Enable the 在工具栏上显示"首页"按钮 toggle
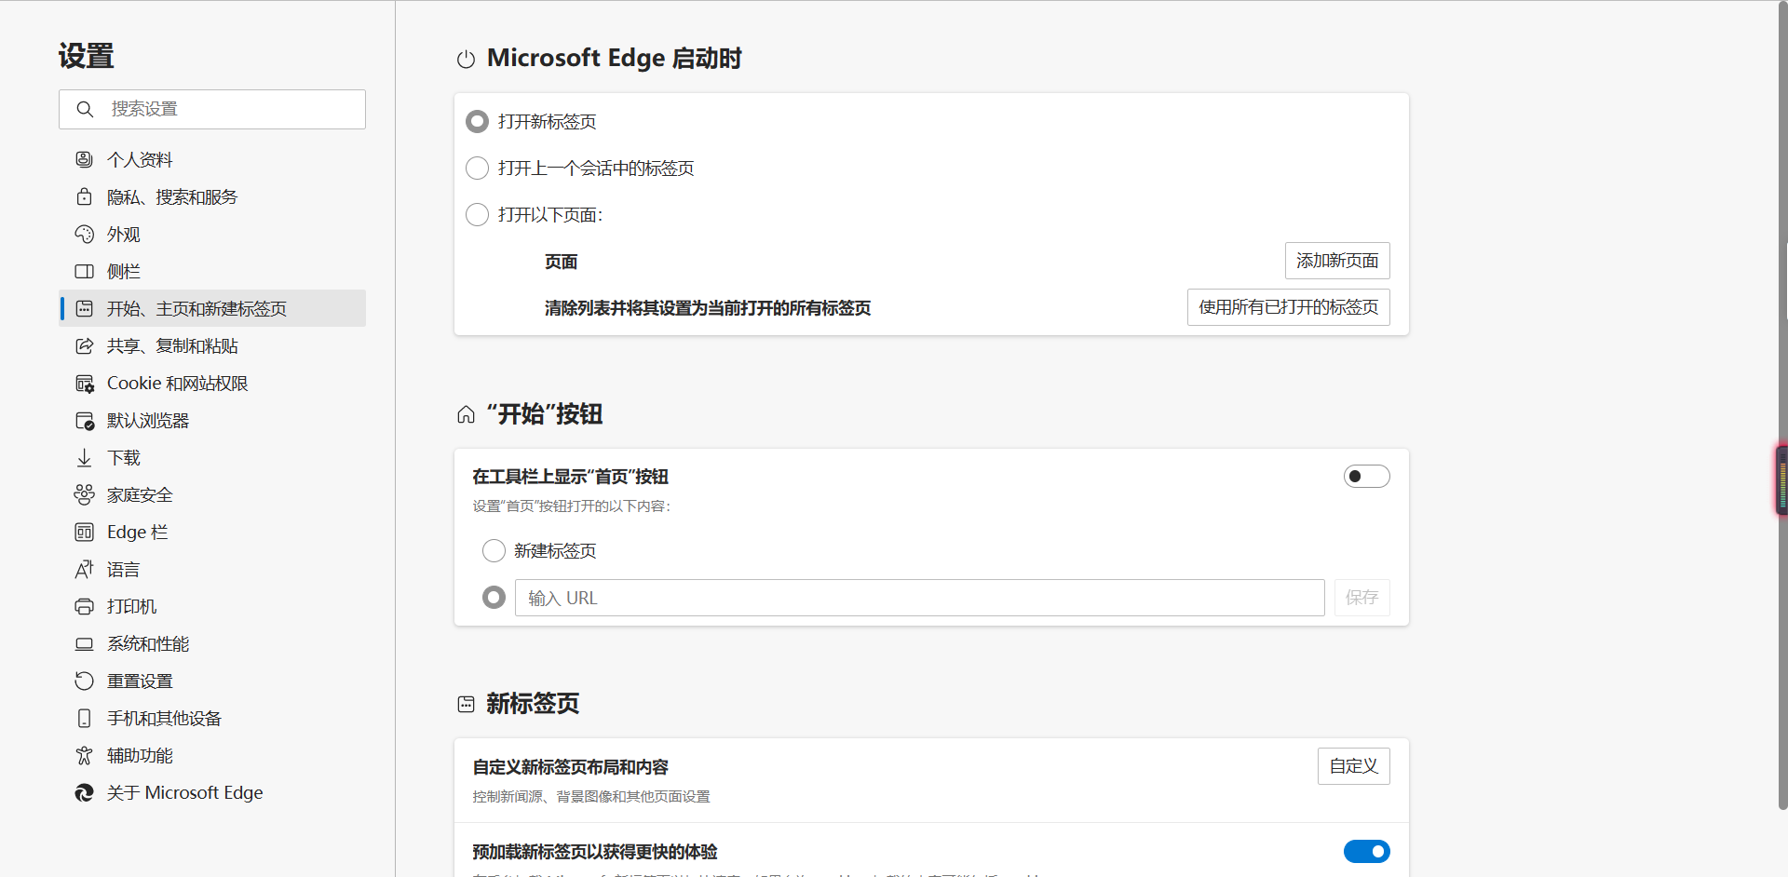1788x877 pixels. click(1366, 477)
